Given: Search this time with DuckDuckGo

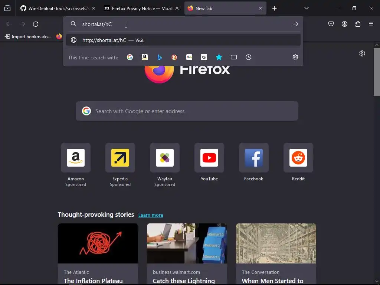Looking at the screenshot, I should (x=174, y=57).
